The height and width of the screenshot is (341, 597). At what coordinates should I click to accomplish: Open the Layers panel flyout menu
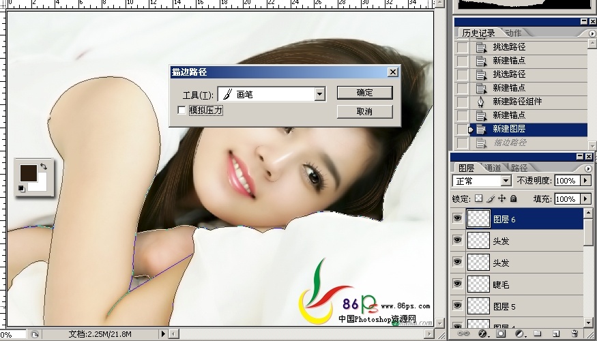point(588,168)
